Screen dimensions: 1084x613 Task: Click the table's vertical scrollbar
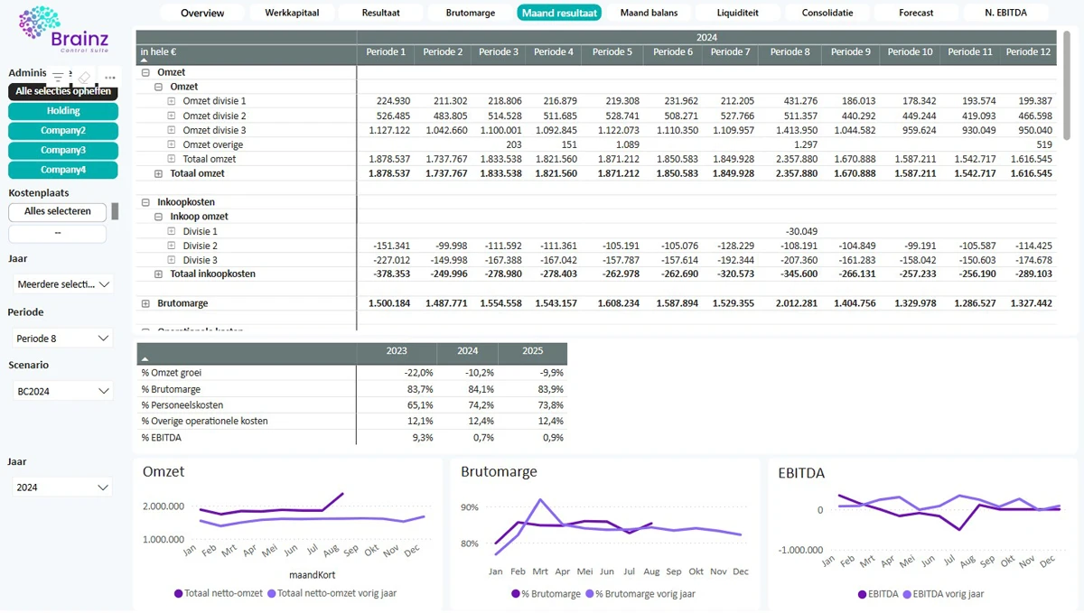tap(1068, 86)
